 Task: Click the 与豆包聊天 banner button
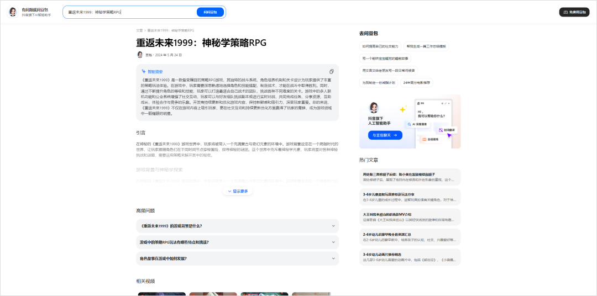click(385, 135)
